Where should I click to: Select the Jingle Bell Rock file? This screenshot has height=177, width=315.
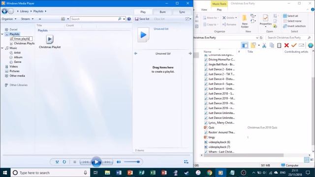pyautogui.click(x=220, y=64)
